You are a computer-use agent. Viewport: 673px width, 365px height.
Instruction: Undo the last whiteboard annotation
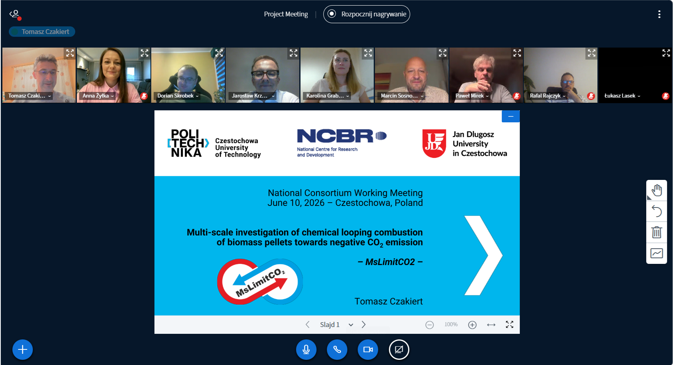pos(657,211)
